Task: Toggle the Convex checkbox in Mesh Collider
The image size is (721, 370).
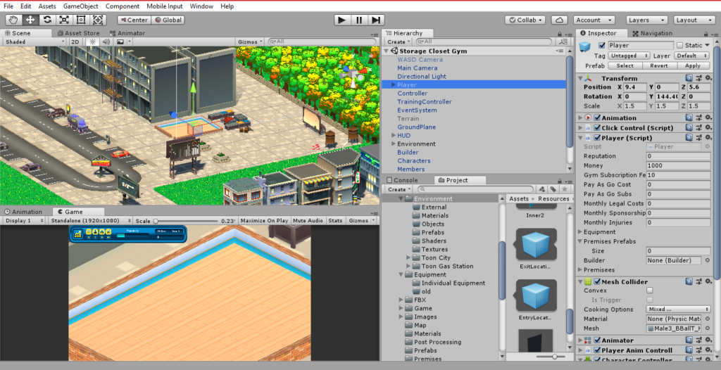Action: 650,291
